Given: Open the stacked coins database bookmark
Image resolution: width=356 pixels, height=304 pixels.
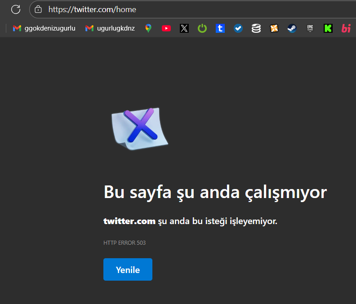Looking at the screenshot, I should pos(256,28).
